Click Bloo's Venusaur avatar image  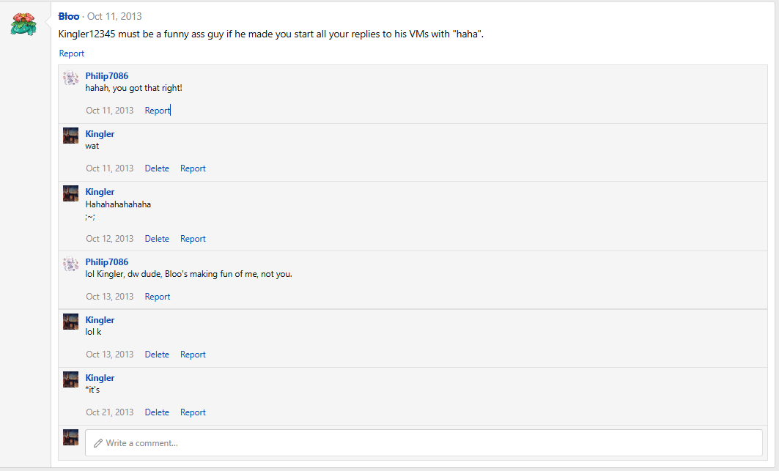(23, 23)
